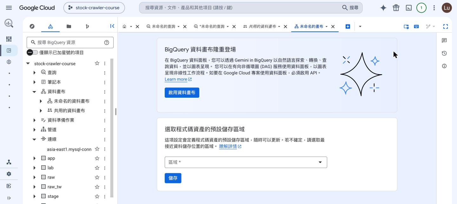Expand the 筆記本 tree node
This screenshot has width=457, height=204.
pos(34,82)
